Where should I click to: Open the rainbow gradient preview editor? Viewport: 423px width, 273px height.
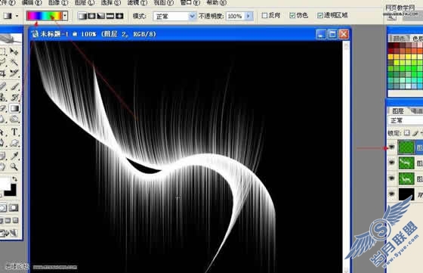coord(45,16)
